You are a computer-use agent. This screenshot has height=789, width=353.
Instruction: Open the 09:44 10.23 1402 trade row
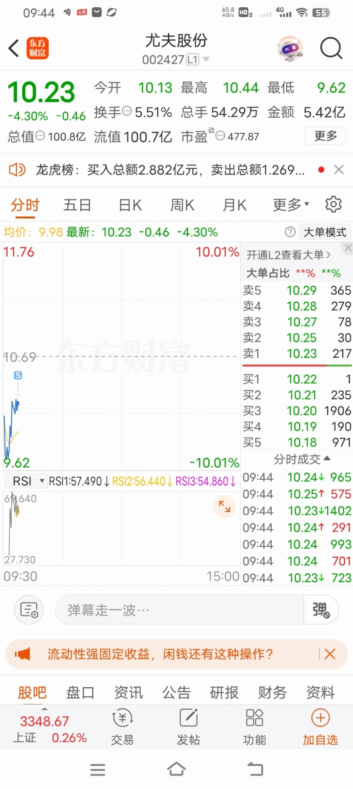pyautogui.click(x=297, y=511)
